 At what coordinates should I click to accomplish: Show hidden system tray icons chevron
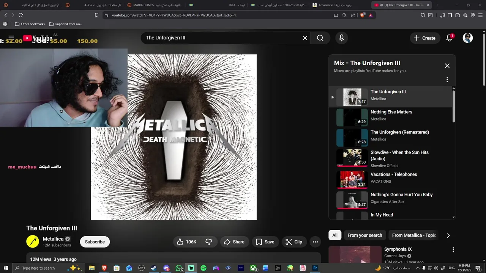pyautogui.click(x=418, y=268)
